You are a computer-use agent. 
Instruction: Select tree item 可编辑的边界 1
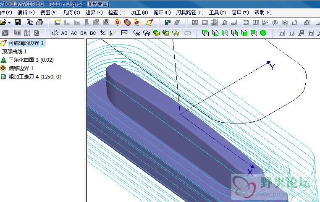click(x=26, y=43)
